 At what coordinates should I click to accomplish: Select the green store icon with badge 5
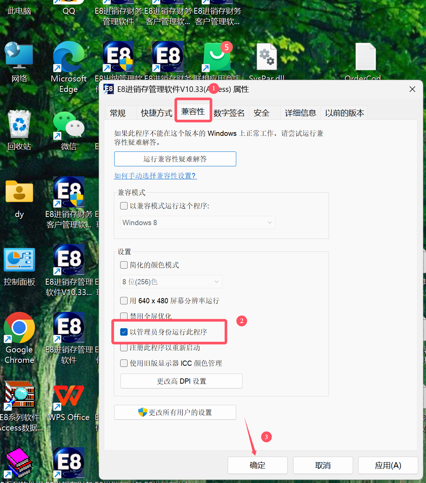pyautogui.click(x=218, y=57)
